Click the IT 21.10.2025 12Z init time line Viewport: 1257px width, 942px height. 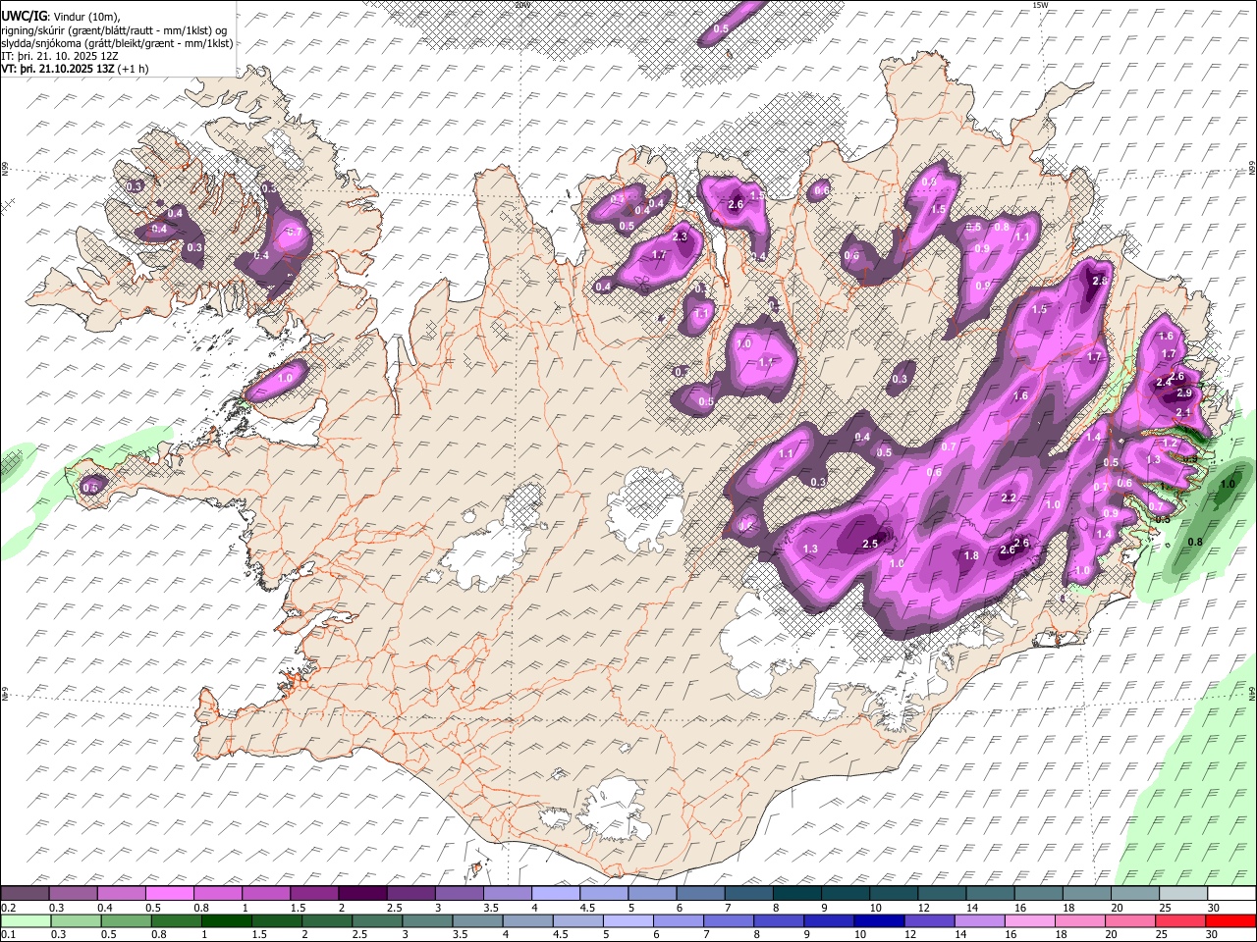coord(60,56)
